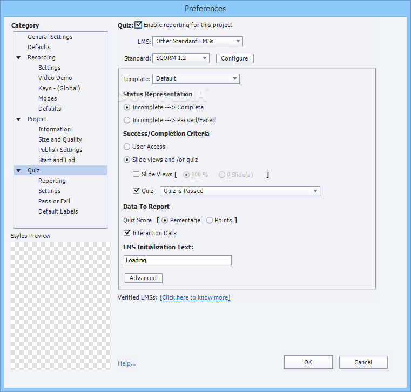Viewport: 411px width, 392px height.
Task: Open the Help link
Action: coord(126,363)
